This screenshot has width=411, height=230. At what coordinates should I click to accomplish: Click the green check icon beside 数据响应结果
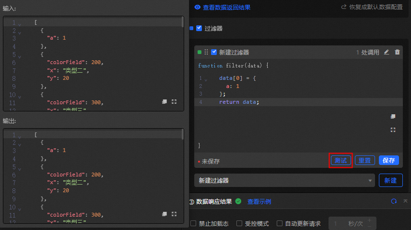pos(238,201)
